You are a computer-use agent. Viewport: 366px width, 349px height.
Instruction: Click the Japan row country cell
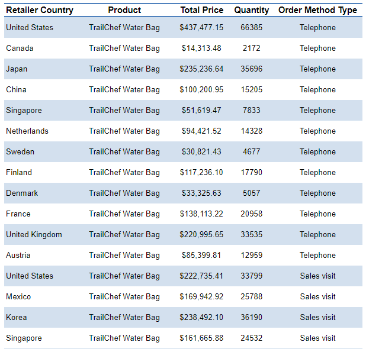click(17, 69)
